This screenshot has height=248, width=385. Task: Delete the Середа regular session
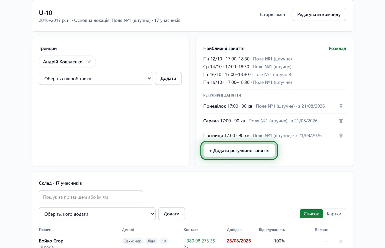pyautogui.click(x=341, y=121)
